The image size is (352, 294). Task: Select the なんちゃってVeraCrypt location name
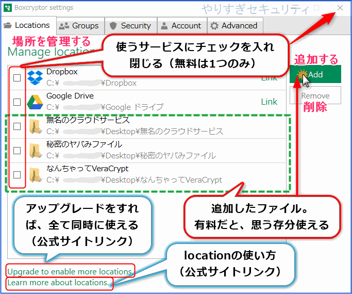[x=88, y=169]
